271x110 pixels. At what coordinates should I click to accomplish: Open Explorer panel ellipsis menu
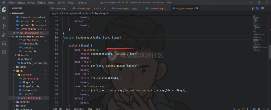45,8
